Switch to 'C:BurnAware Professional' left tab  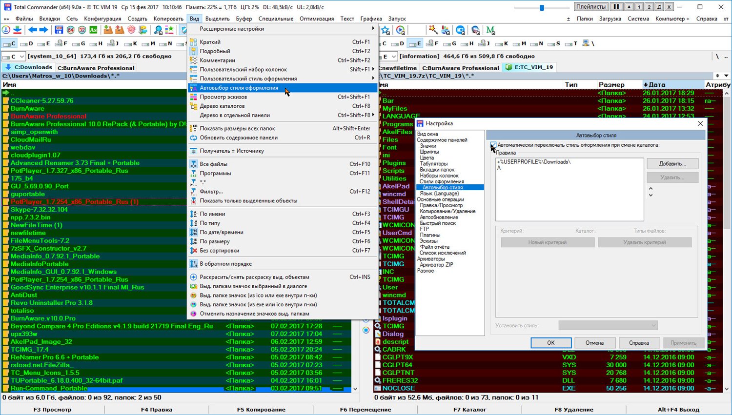click(x=96, y=68)
